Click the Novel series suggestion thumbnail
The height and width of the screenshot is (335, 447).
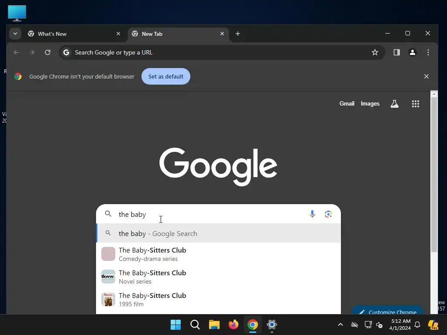[108, 277]
